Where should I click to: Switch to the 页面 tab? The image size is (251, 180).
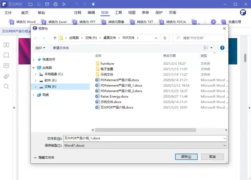coord(173,13)
